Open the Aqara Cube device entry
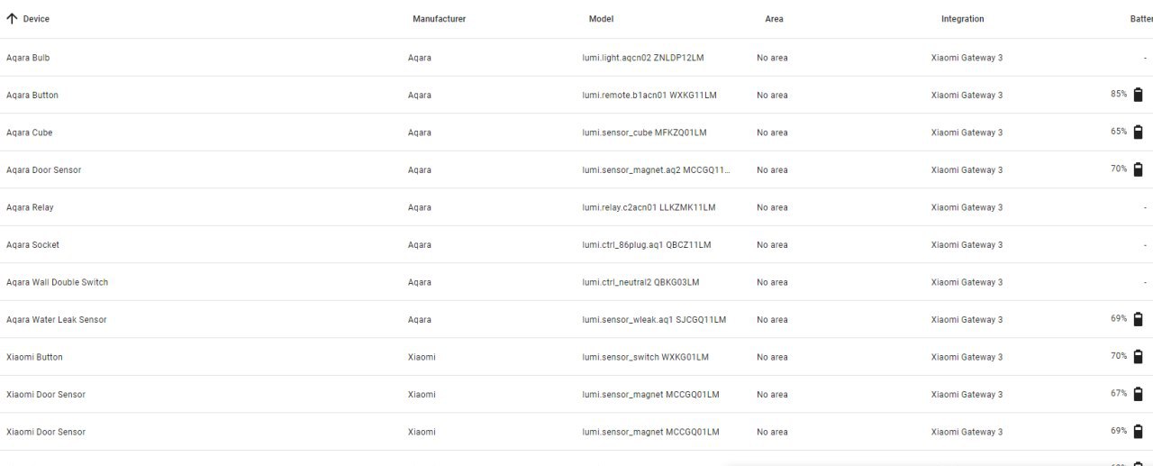The height and width of the screenshot is (466, 1153). pos(576,132)
